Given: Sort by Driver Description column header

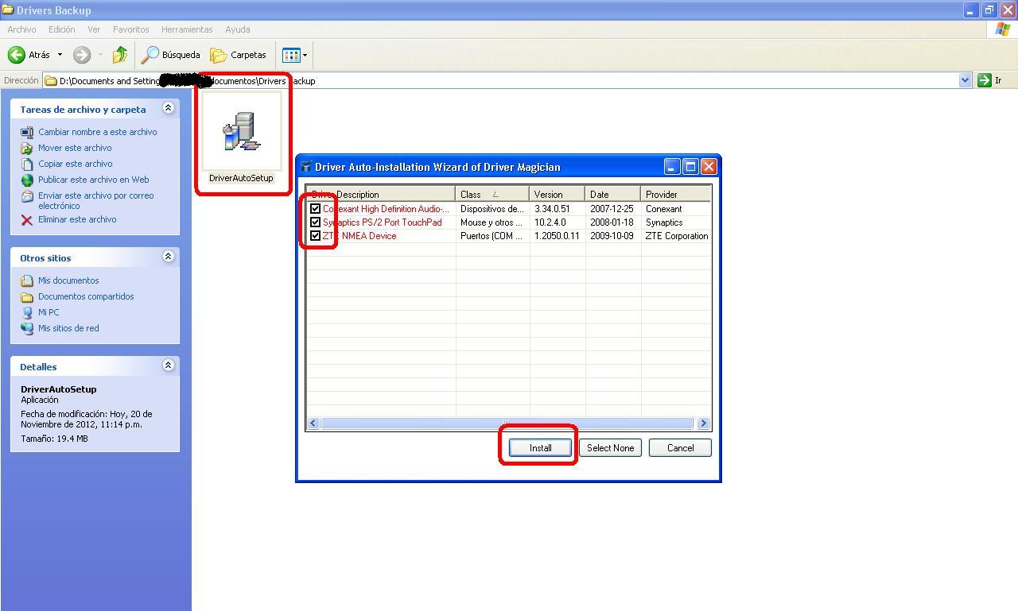Looking at the screenshot, I should coord(381,194).
